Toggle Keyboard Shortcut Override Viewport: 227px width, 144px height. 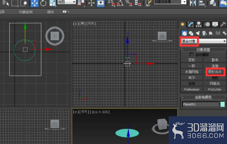101,3
